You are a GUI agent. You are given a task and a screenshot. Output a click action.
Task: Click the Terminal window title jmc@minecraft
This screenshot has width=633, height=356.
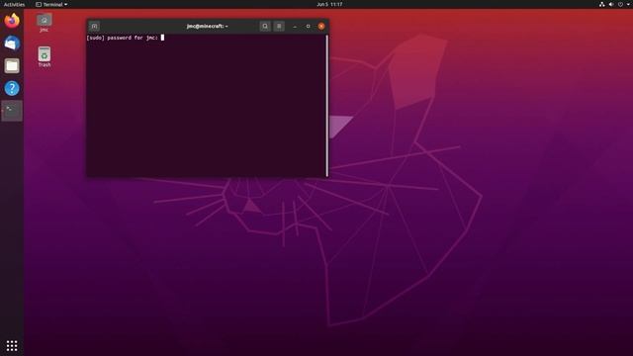(x=207, y=27)
